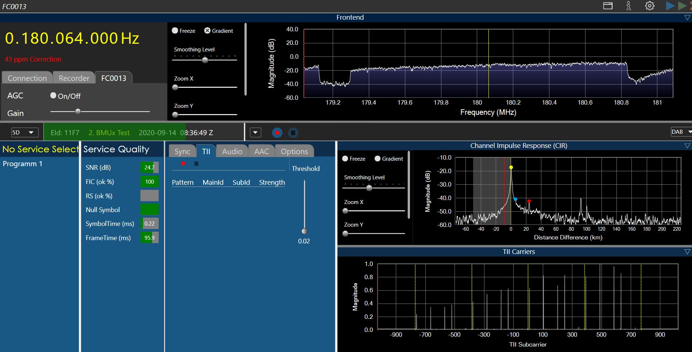Viewport: 692px width, 352px height.
Task: Enable Freeze in the Frontend spectrum panel
Action: (175, 31)
